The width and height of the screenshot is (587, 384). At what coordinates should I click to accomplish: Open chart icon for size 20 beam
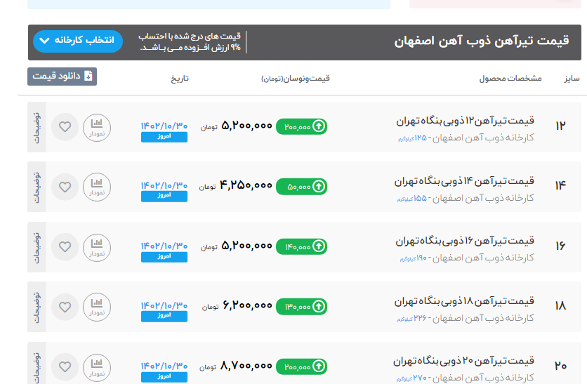[97, 366]
